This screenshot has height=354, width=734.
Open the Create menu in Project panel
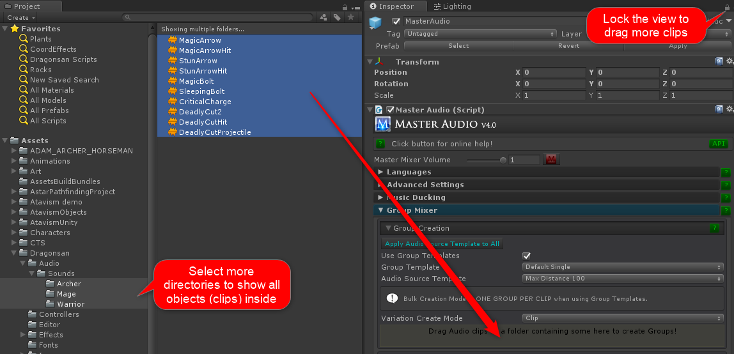coord(20,17)
